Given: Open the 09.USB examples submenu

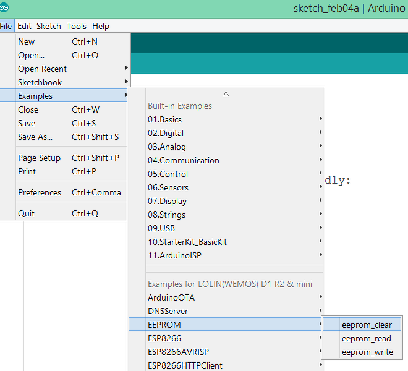Looking at the screenshot, I should pyautogui.click(x=226, y=228).
